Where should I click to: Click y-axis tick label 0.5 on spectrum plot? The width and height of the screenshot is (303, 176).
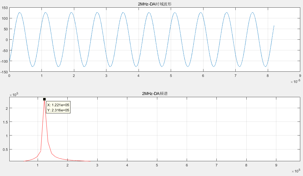pos(5,149)
